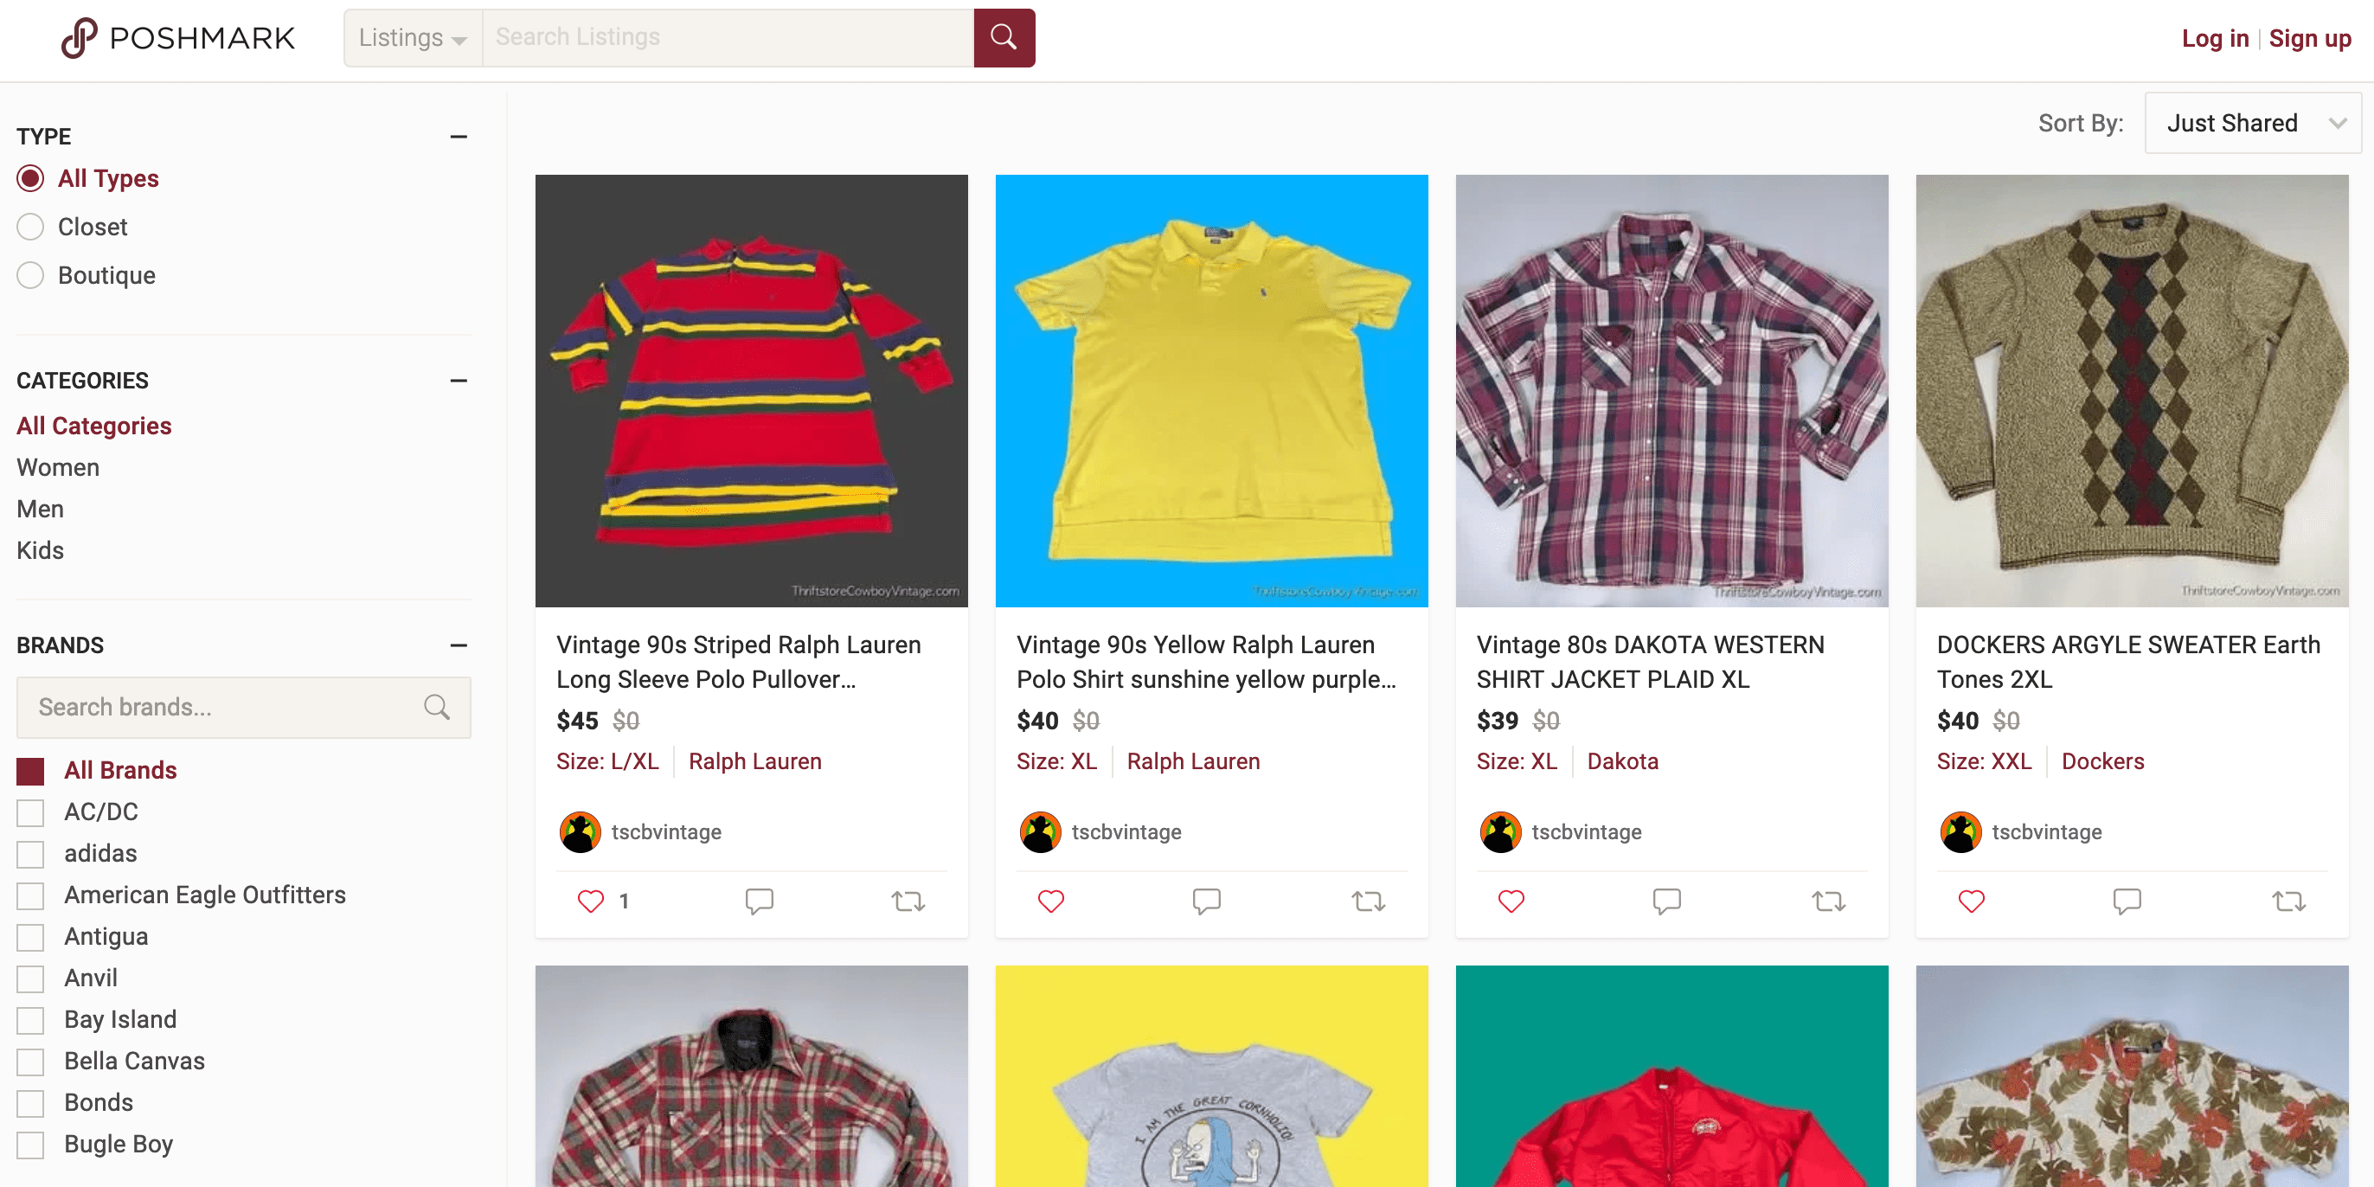Click the Log in link
The image size is (2374, 1187).
pos(2215,38)
